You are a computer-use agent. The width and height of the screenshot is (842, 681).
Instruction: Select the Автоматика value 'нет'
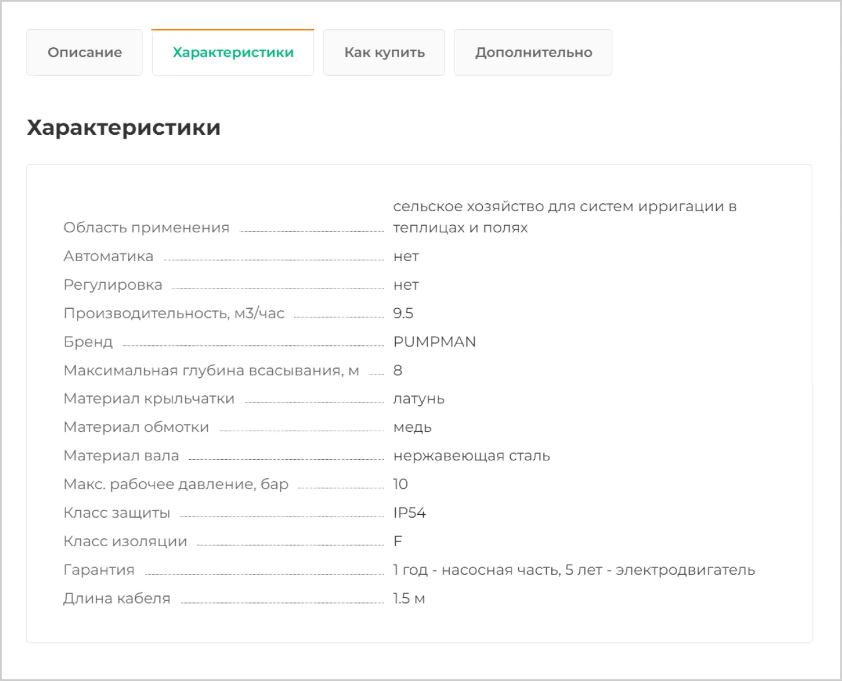[x=406, y=257]
